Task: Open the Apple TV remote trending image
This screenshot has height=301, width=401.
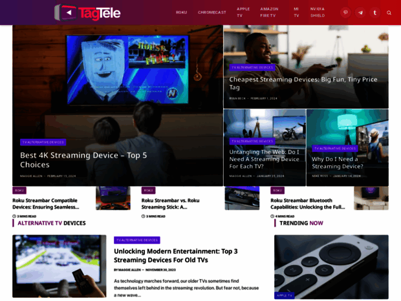Action: 331,267
